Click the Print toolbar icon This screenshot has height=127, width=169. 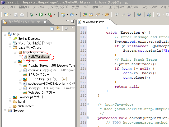click(22, 15)
